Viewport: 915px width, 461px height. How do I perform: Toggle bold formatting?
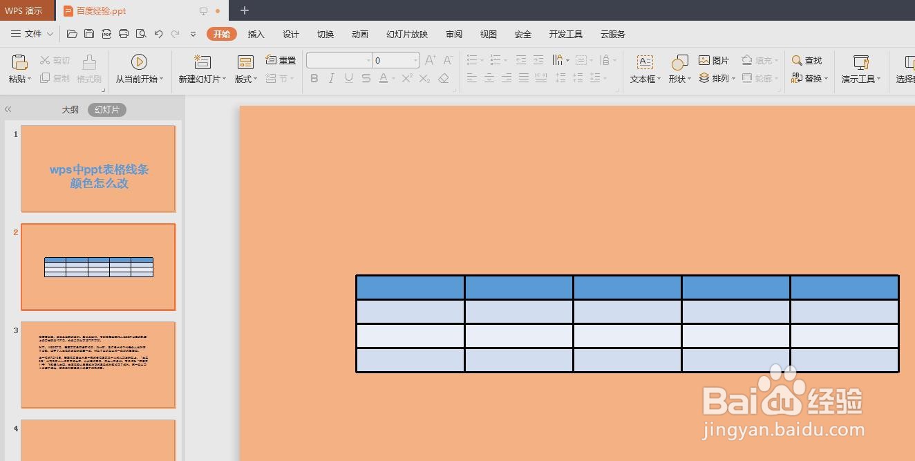click(x=314, y=79)
